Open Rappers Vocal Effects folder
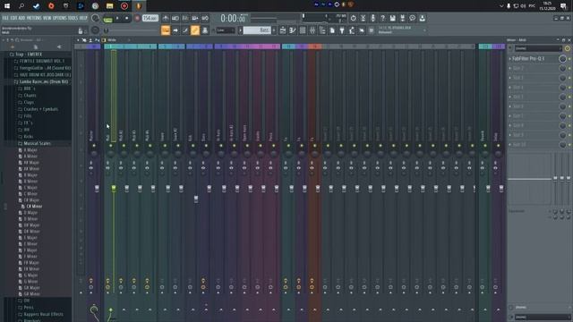The image size is (573, 322). pos(43,314)
